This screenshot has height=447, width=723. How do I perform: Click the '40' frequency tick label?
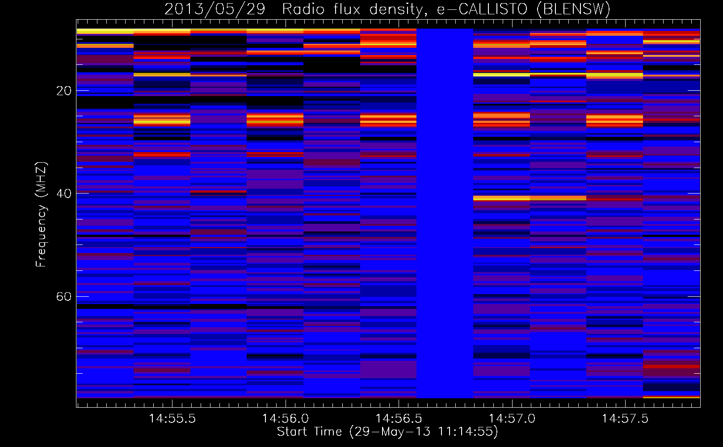(x=64, y=194)
